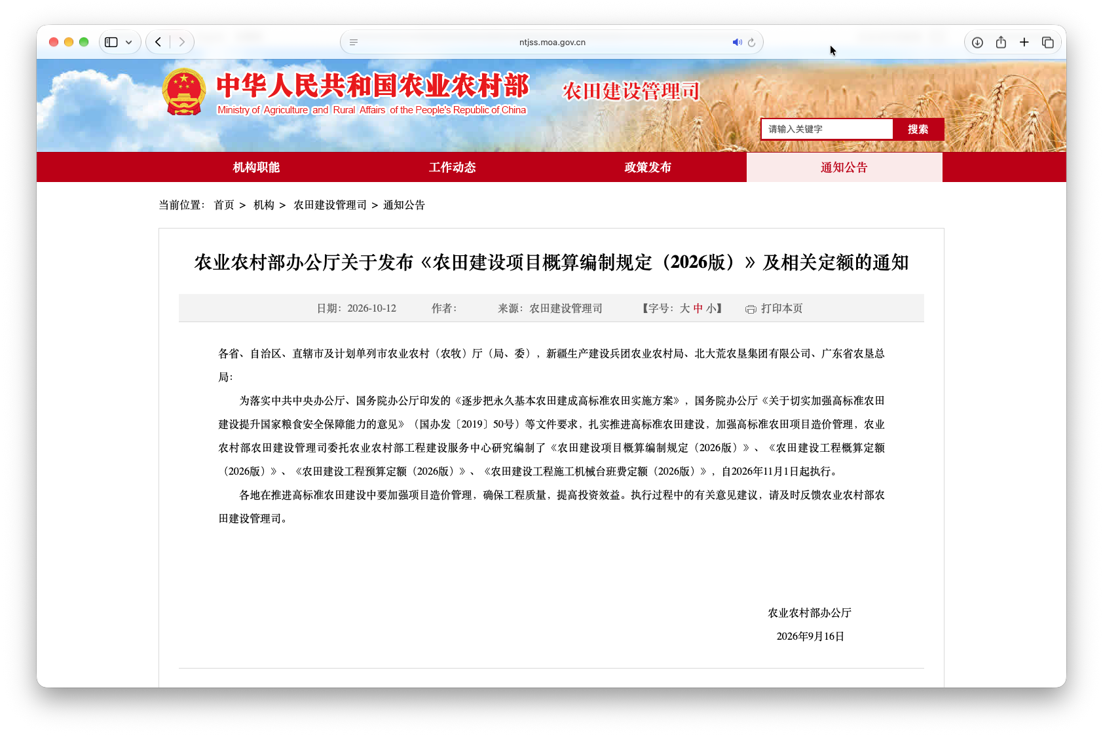Click the 农业农村部办公厅 signature line
1103x736 pixels.
point(810,613)
